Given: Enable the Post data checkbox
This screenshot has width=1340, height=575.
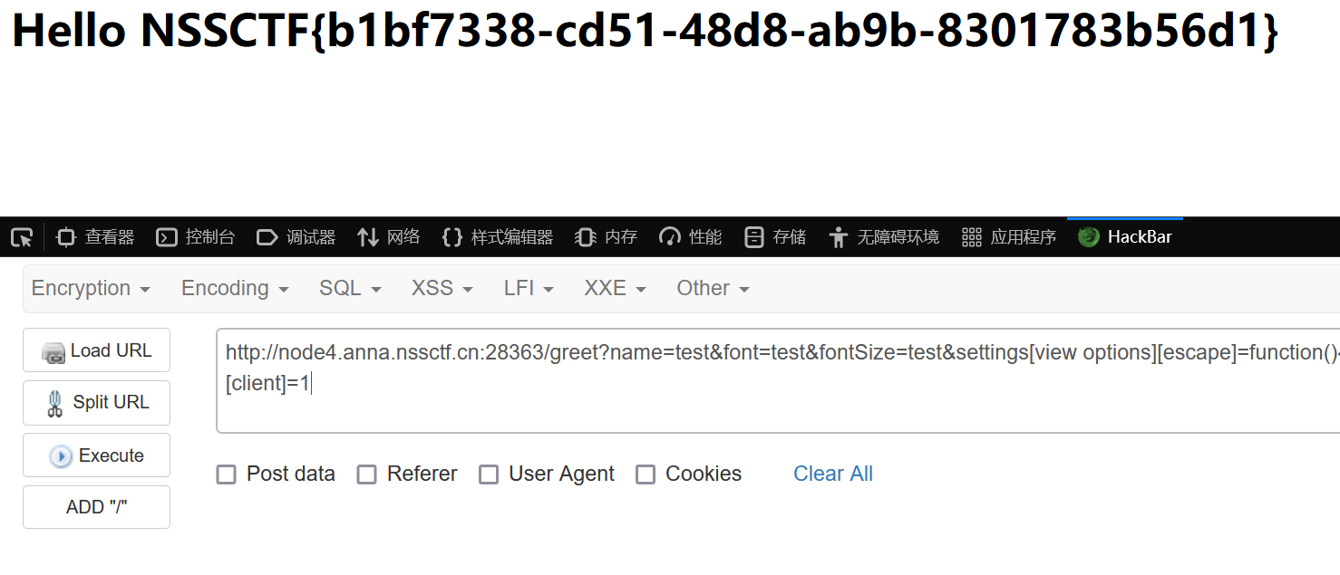Looking at the screenshot, I should click(x=227, y=474).
